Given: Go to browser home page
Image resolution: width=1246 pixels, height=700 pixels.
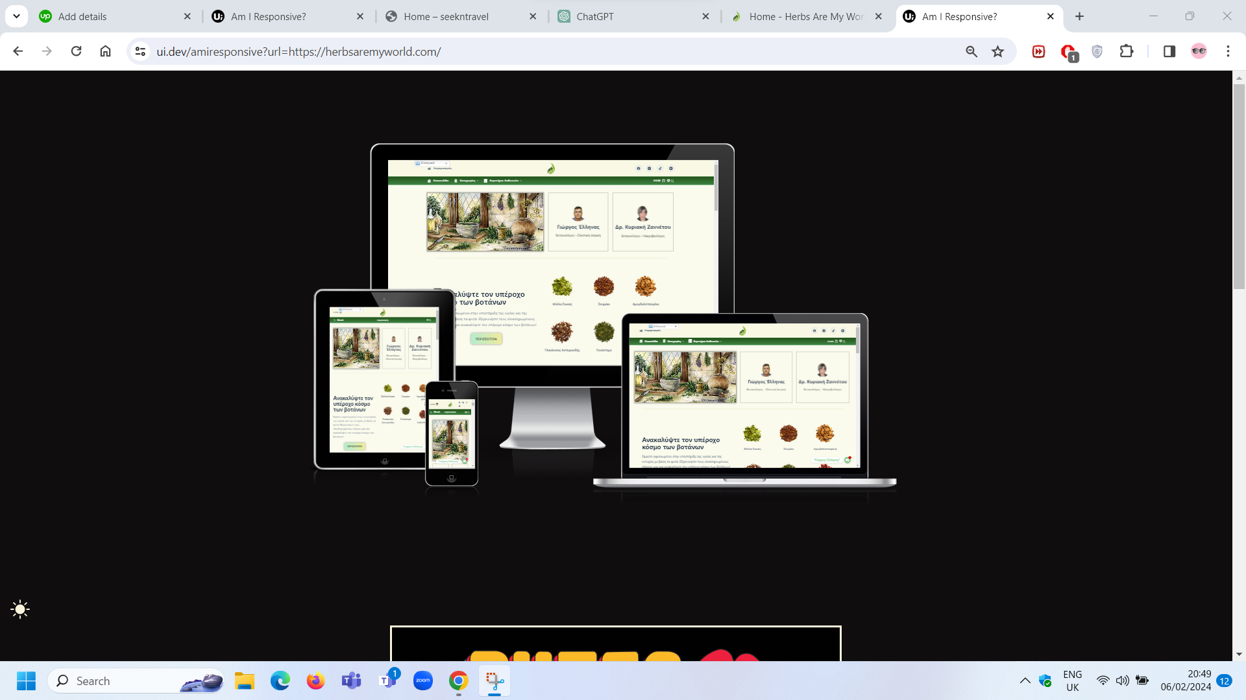Looking at the screenshot, I should pos(105,52).
